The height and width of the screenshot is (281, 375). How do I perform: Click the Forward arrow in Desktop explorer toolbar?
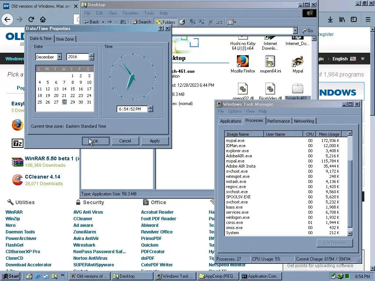pos(110,22)
